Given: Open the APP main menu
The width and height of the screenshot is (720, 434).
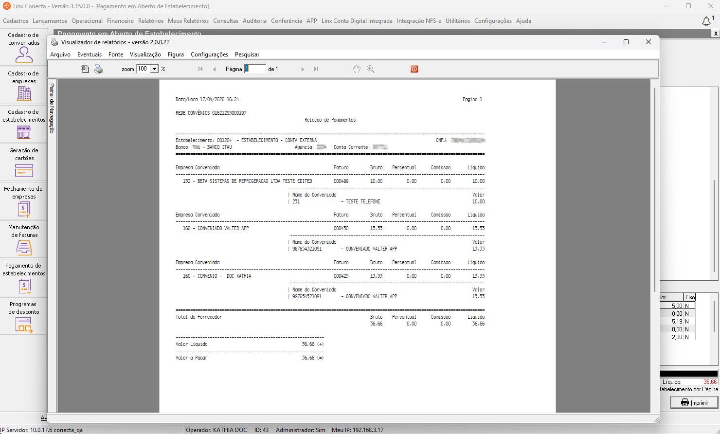Looking at the screenshot, I should [312, 21].
